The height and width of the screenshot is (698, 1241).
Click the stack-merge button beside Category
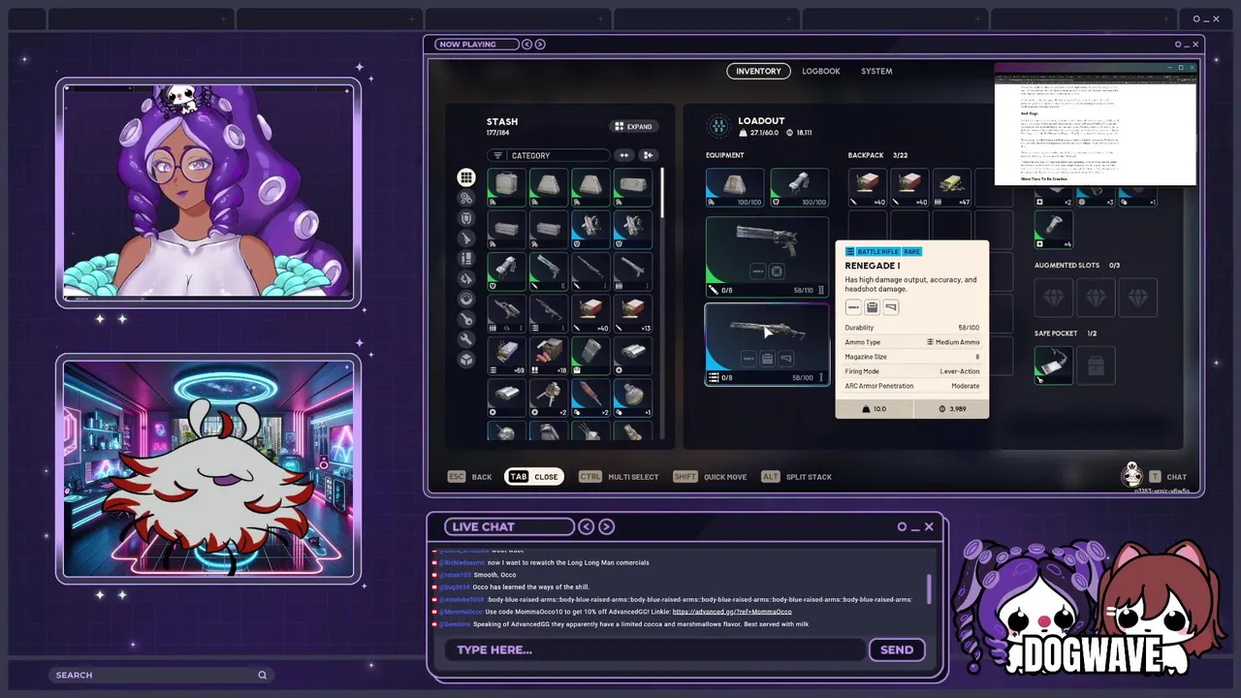coord(649,155)
